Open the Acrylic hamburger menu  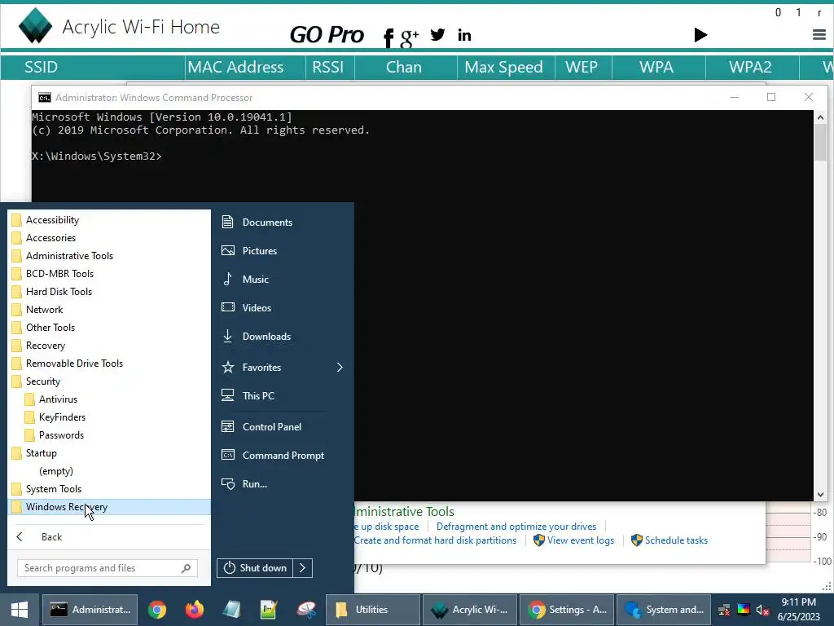point(819,35)
